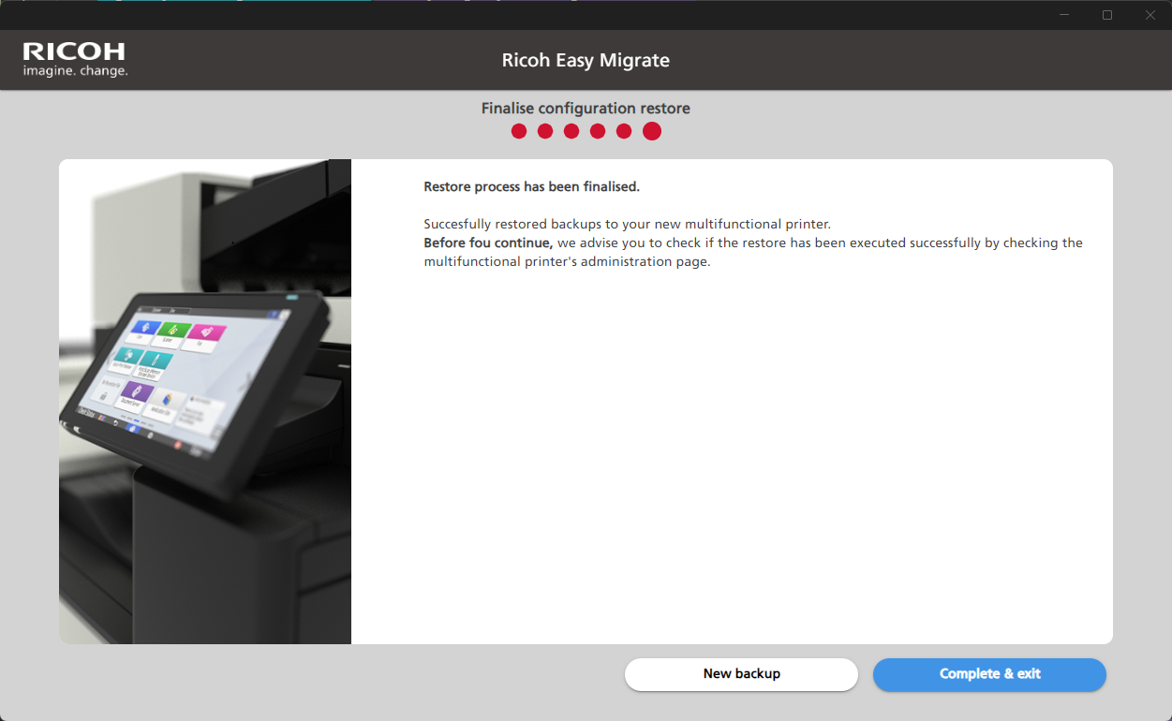Click the 'imagine. change.' tagline
Screen dimensions: 1172x721
(x=75, y=71)
